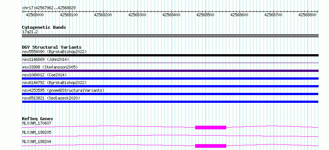Open variant nsv6144792 (ByrskaBishop2022) label

54,83
